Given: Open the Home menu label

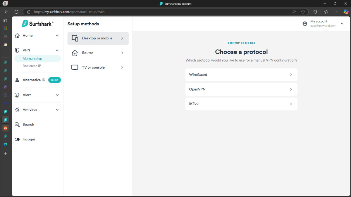Looking at the screenshot, I should (28, 36).
